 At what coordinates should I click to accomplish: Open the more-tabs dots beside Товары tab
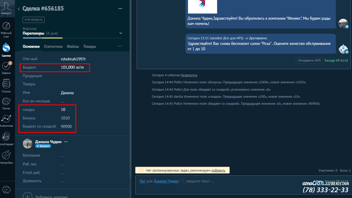(x=120, y=46)
